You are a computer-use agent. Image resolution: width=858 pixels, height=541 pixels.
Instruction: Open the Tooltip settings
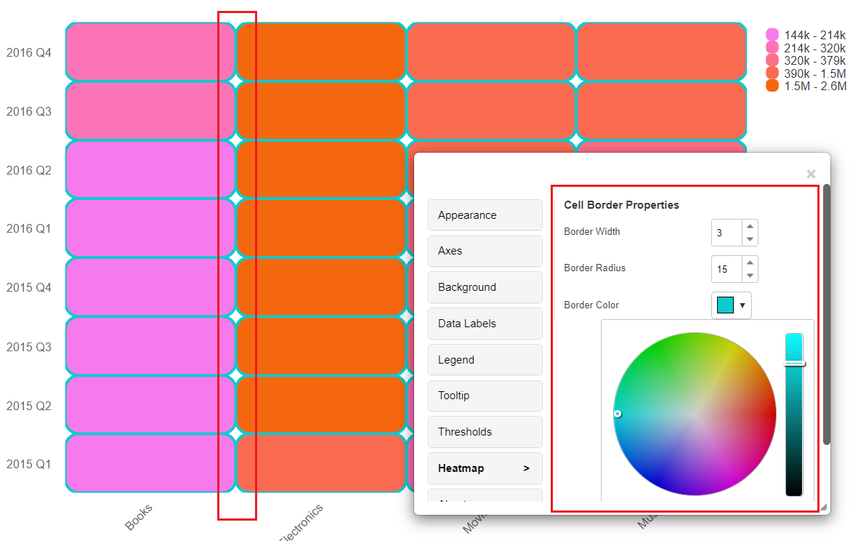tap(485, 396)
